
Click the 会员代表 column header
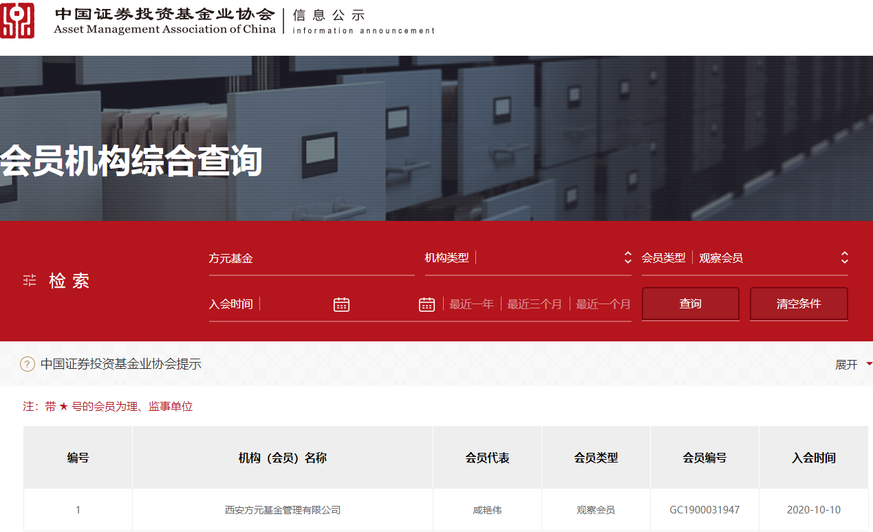488,458
